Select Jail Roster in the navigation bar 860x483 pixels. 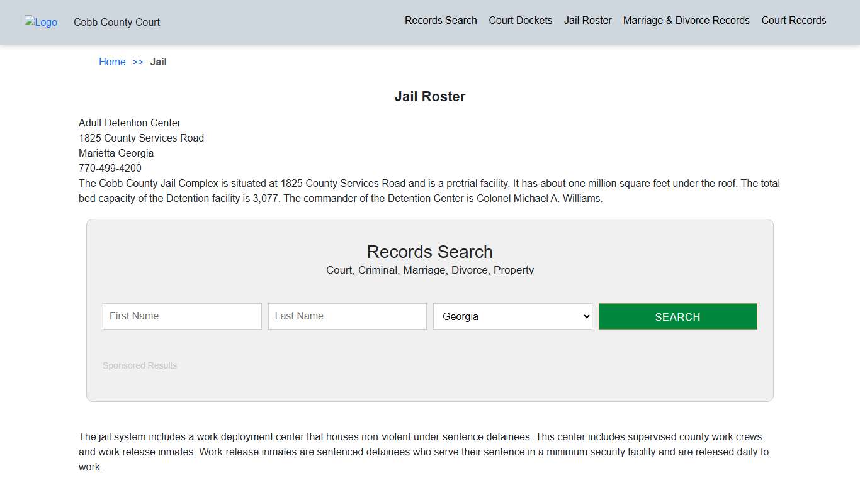tap(587, 20)
